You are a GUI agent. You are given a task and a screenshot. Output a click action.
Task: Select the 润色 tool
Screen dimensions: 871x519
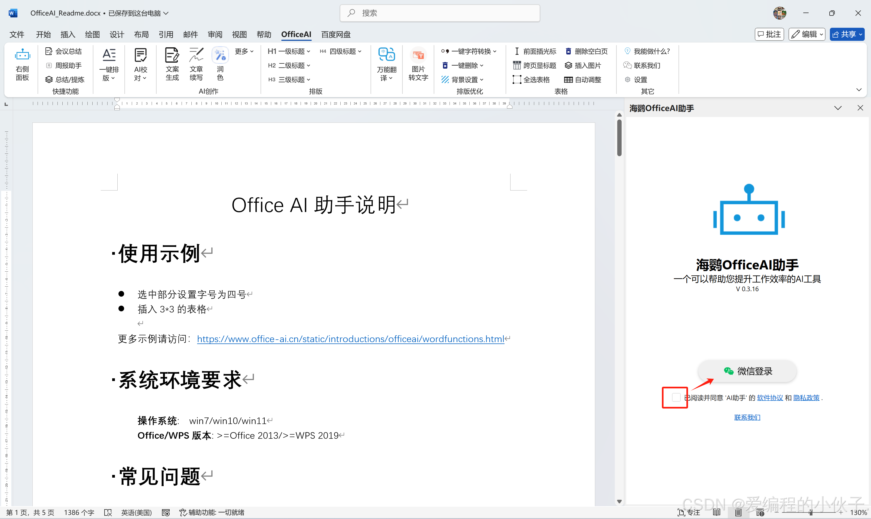pos(220,65)
